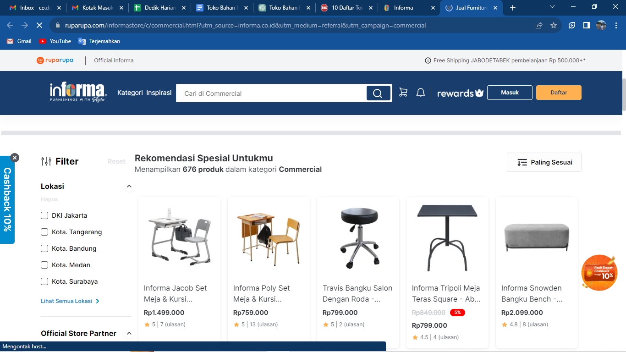
Task: Close the Cashback 10% side banner
Action: tap(15, 158)
